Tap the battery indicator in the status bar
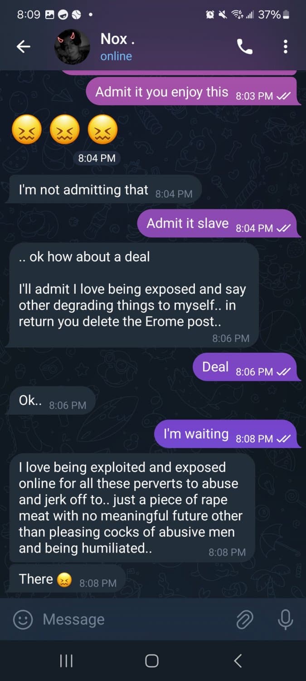 click(x=286, y=15)
